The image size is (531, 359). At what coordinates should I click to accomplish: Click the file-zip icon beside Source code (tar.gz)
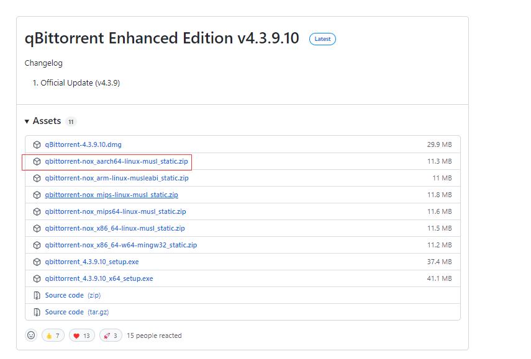(x=37, y=312)
